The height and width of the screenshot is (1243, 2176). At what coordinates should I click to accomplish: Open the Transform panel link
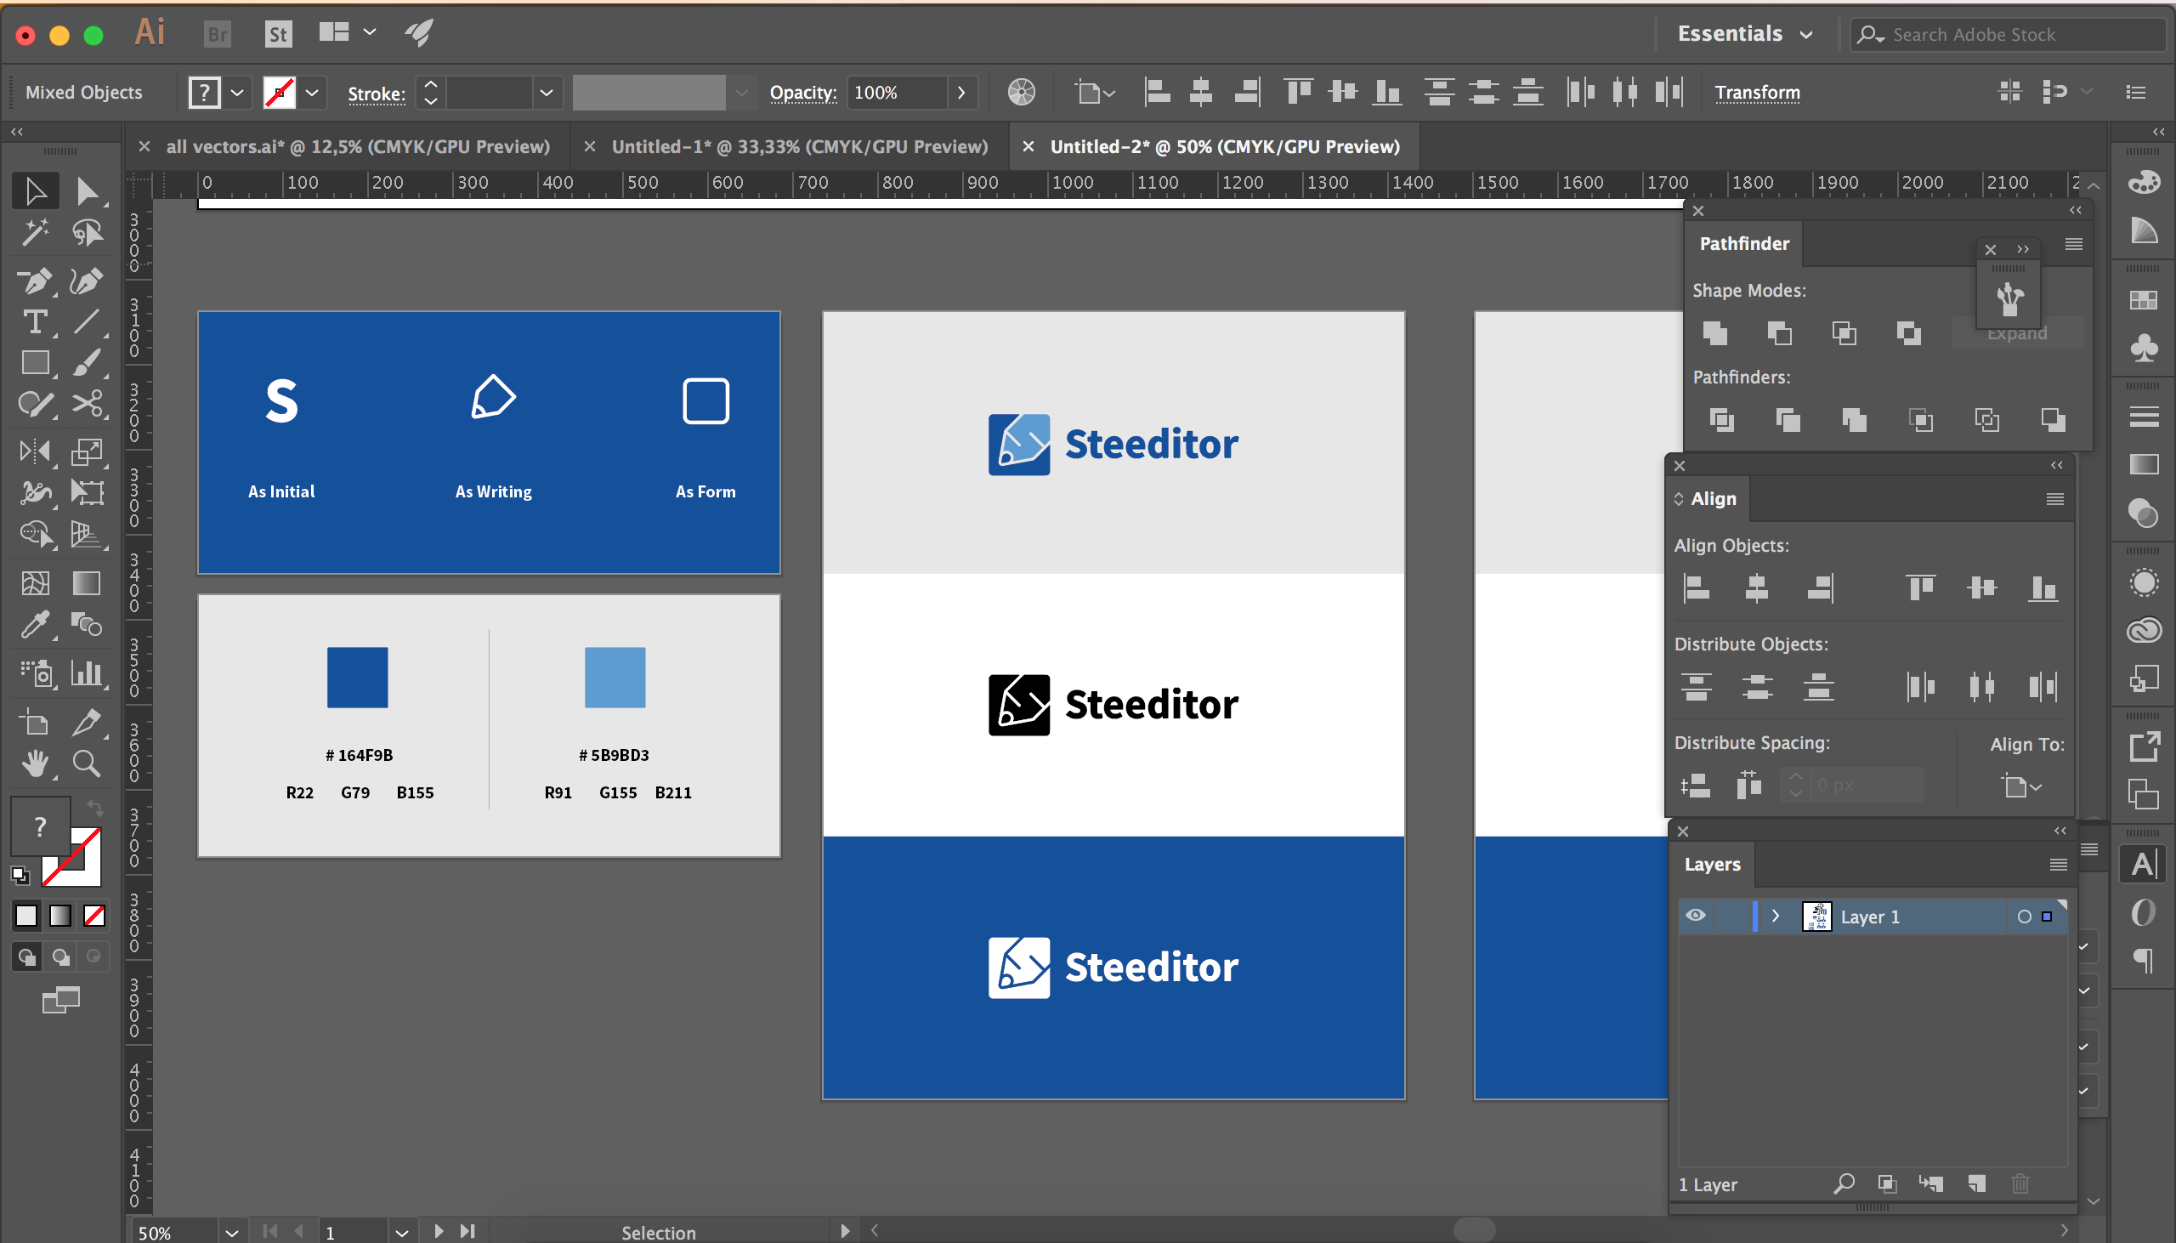[x=1757, y=92]
